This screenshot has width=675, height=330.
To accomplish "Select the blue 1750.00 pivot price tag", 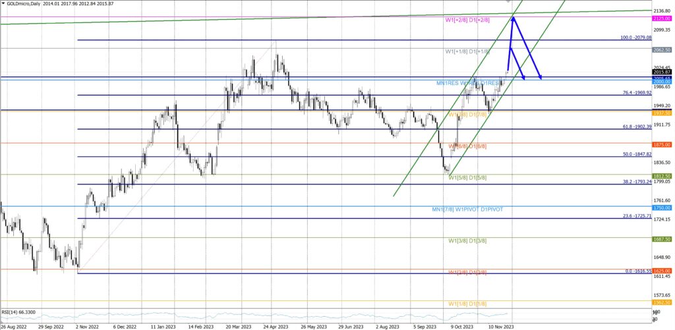I will (x=661, y=207).
